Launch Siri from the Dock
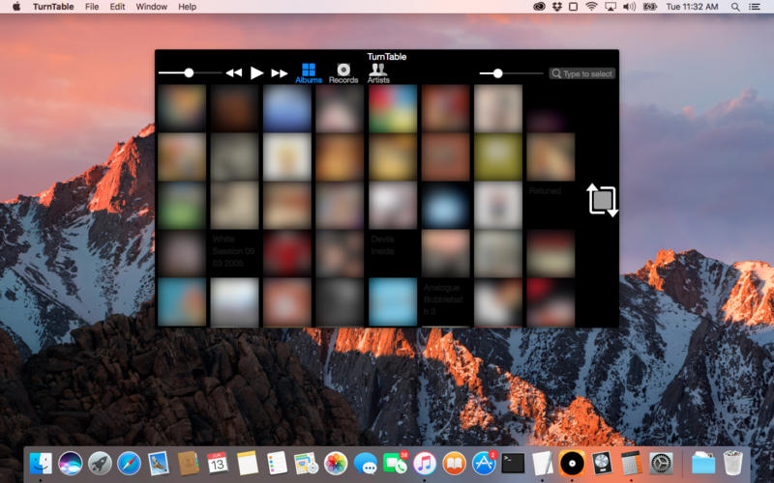The height and width of the screenshot is (483, 774). pyautogui.click(x=71, y=464)
